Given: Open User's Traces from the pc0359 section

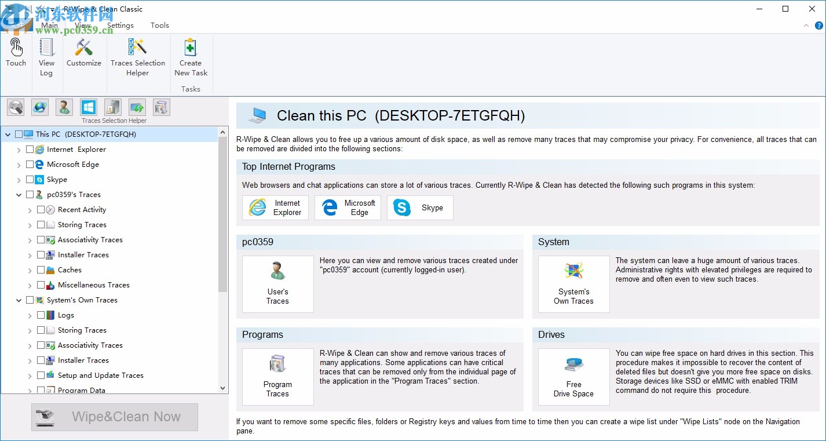Looking at the screenshot, I should (x=277, y=284).
